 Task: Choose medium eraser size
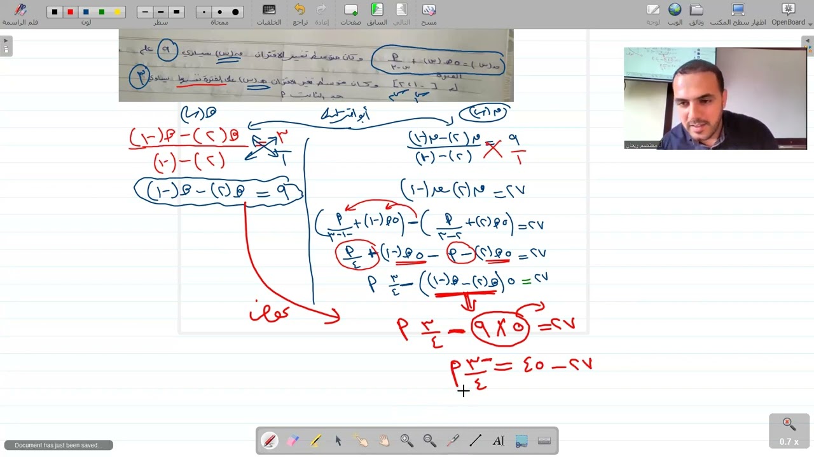[x=220, y=12]
